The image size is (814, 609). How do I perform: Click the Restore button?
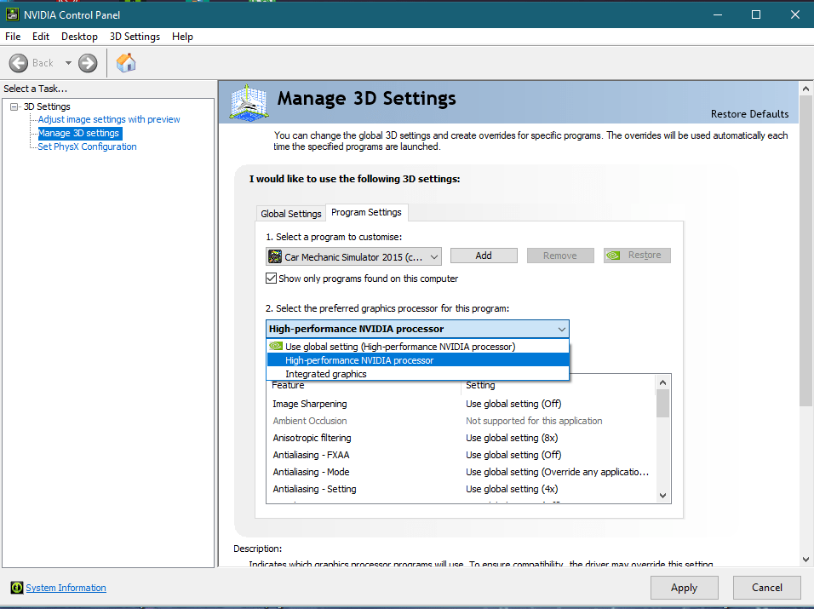[x=637, y=256]
